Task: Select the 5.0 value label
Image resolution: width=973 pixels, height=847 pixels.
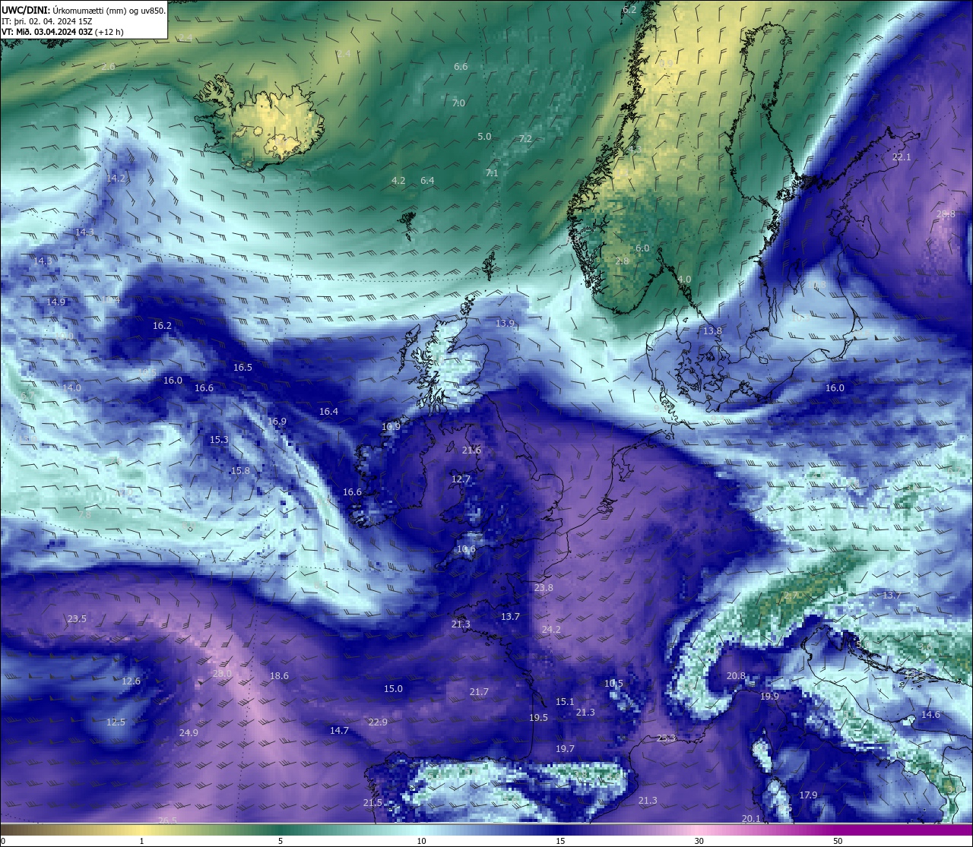Action: point(484,137)
